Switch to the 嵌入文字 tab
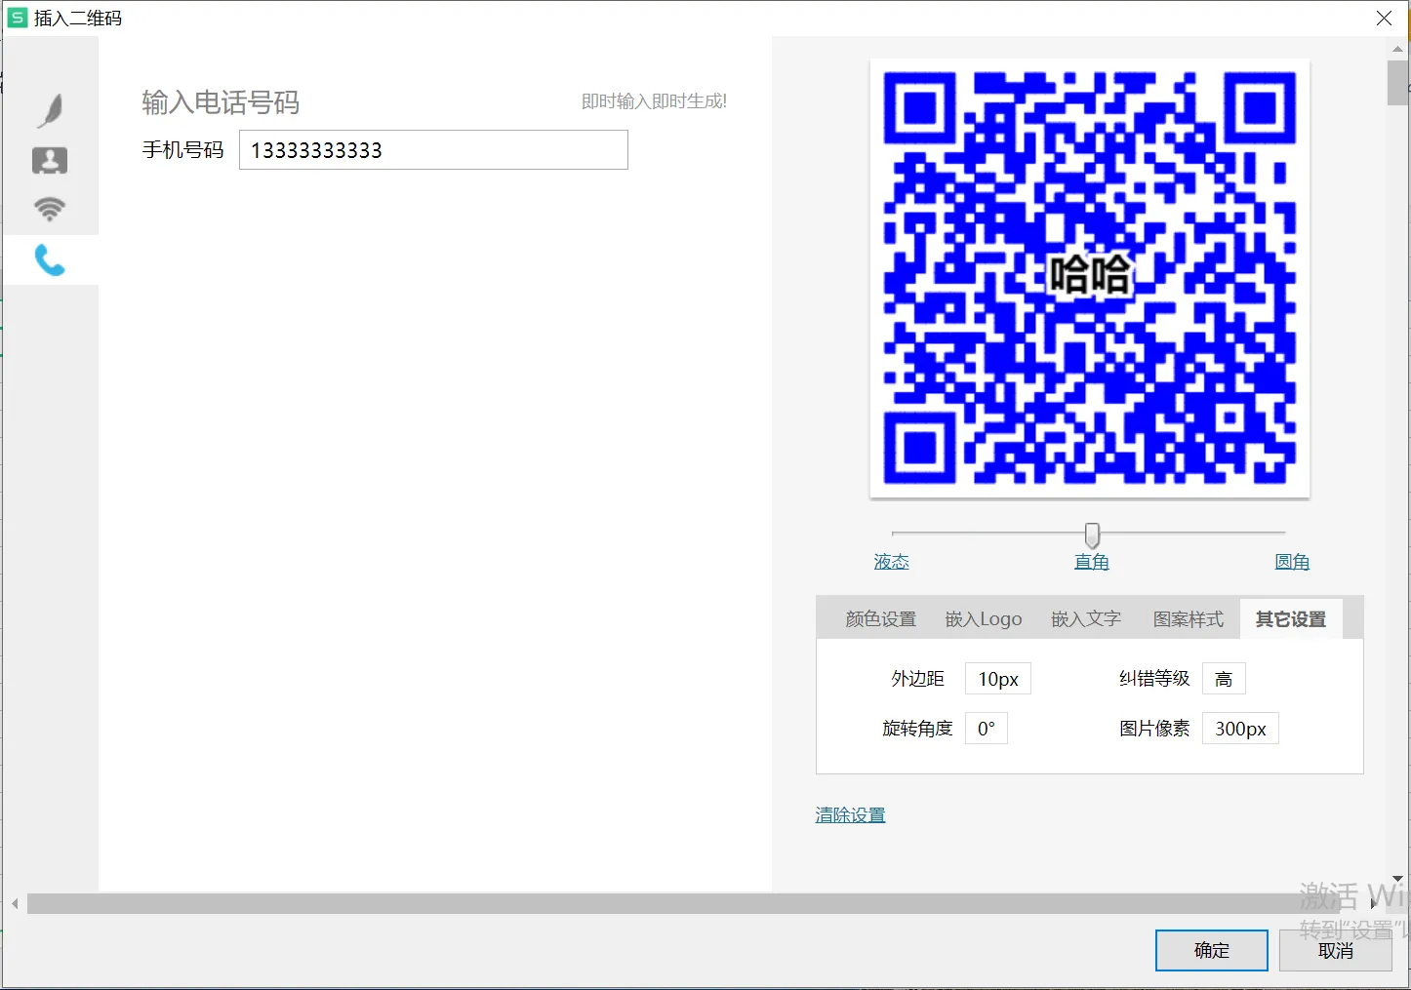This screenshot has width=1411, height=990. (1086, 619)
